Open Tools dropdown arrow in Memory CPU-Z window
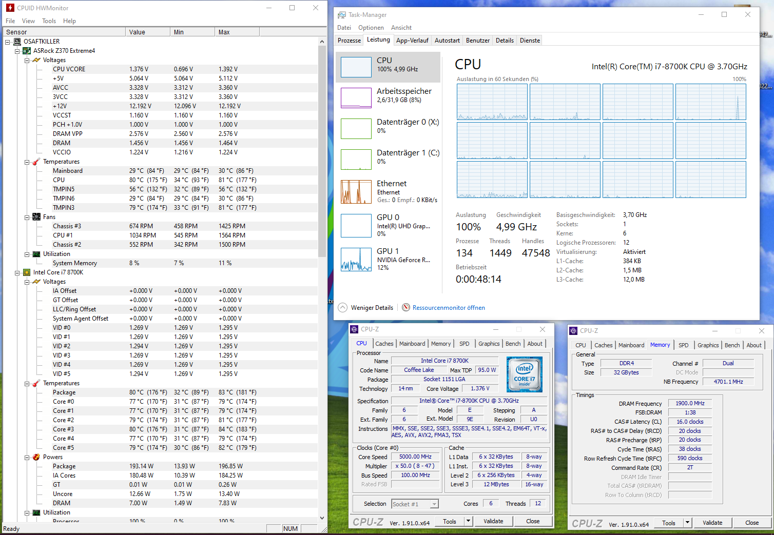This screenshot has height=535, width=774. (x=687, y=523)
